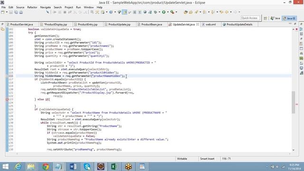The image size is (304, 171).
Task: Click the Skip All Breakpoints icon
Action: pyautogui.click(x=47, y=12)
